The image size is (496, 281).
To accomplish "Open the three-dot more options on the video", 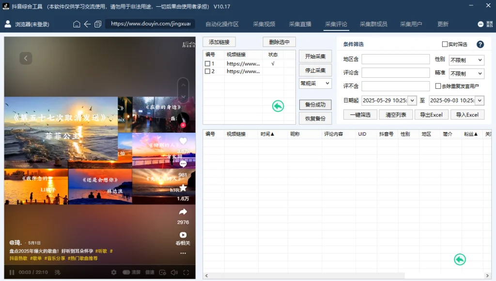I will pos(183,253).
